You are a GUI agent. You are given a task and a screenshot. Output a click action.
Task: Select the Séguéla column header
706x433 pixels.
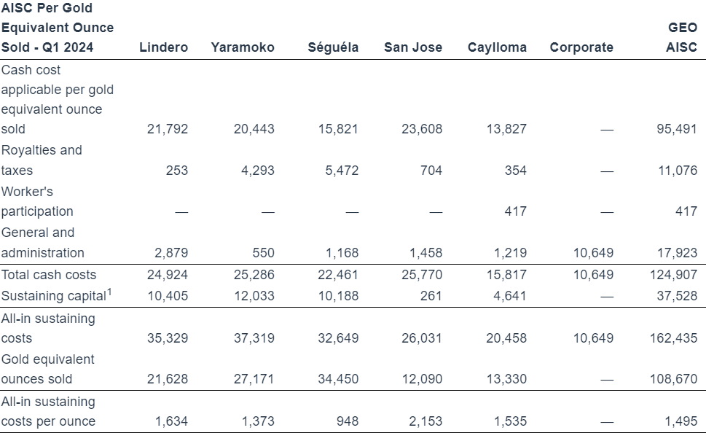point(333,47)
